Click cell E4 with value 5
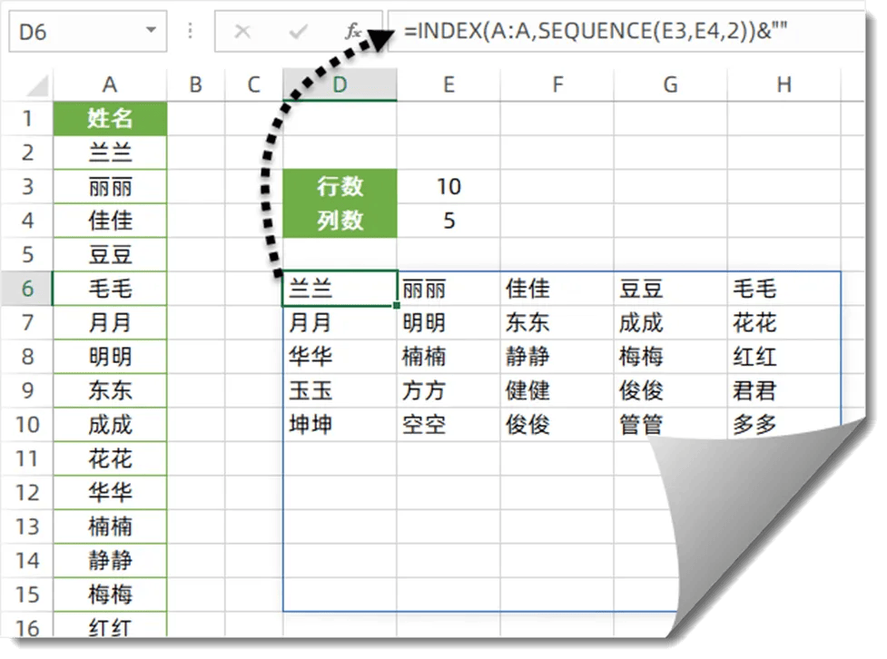This screenshot has width=887, height=659. (448, 221)
